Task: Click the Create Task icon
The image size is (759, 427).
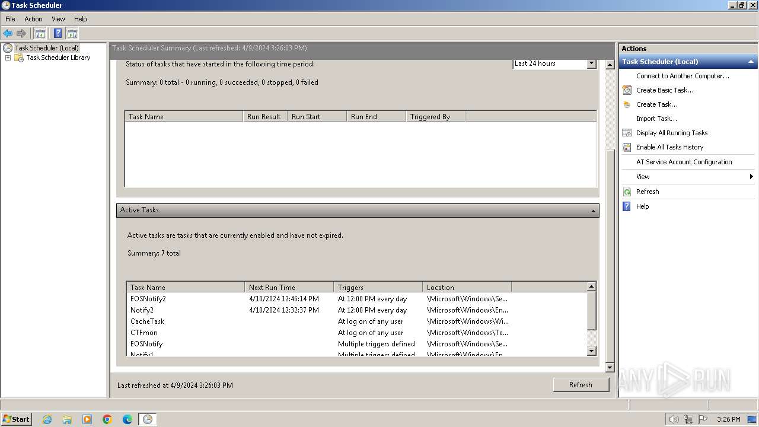Action: point(627,104)
